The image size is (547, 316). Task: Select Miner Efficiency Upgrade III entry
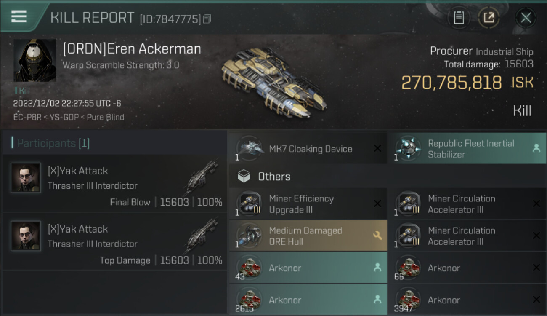[x=301, y=204]
